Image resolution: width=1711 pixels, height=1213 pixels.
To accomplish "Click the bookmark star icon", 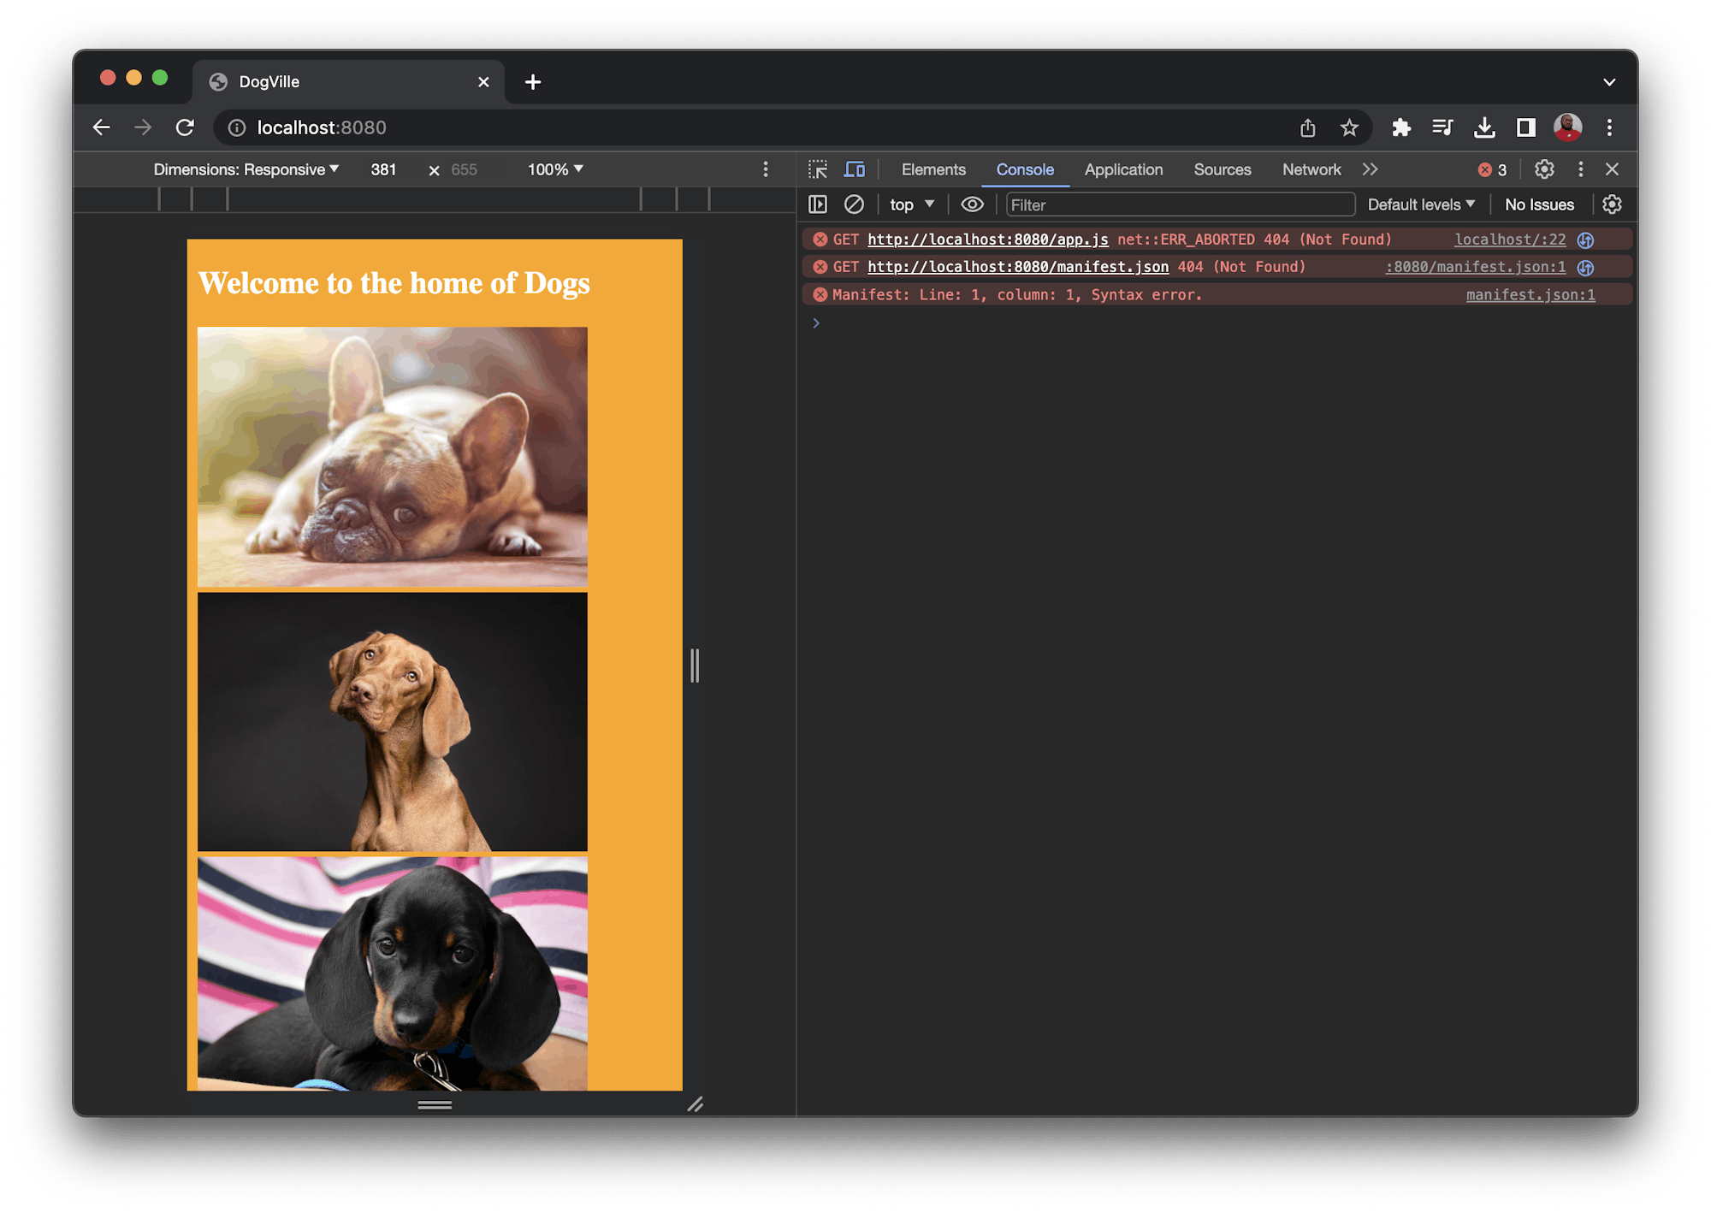I will [1349, 127].
